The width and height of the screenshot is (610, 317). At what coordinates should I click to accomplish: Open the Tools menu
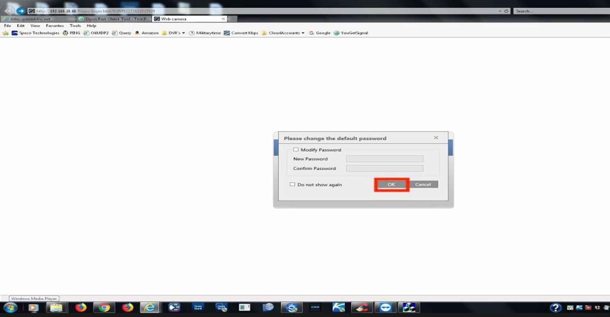(75, 26)
